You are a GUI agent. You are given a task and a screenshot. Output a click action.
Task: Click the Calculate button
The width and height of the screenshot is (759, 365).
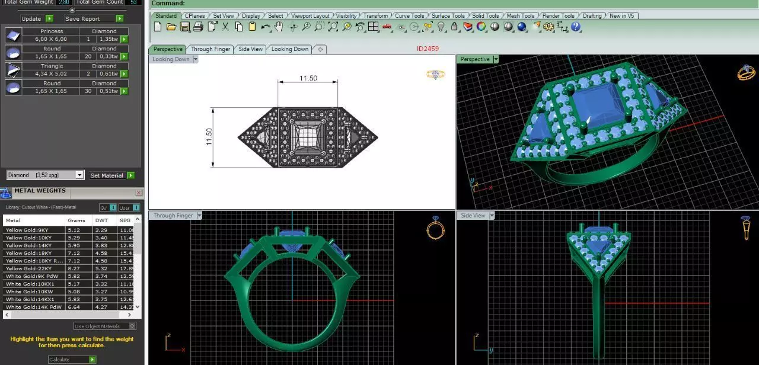[72, 360]
